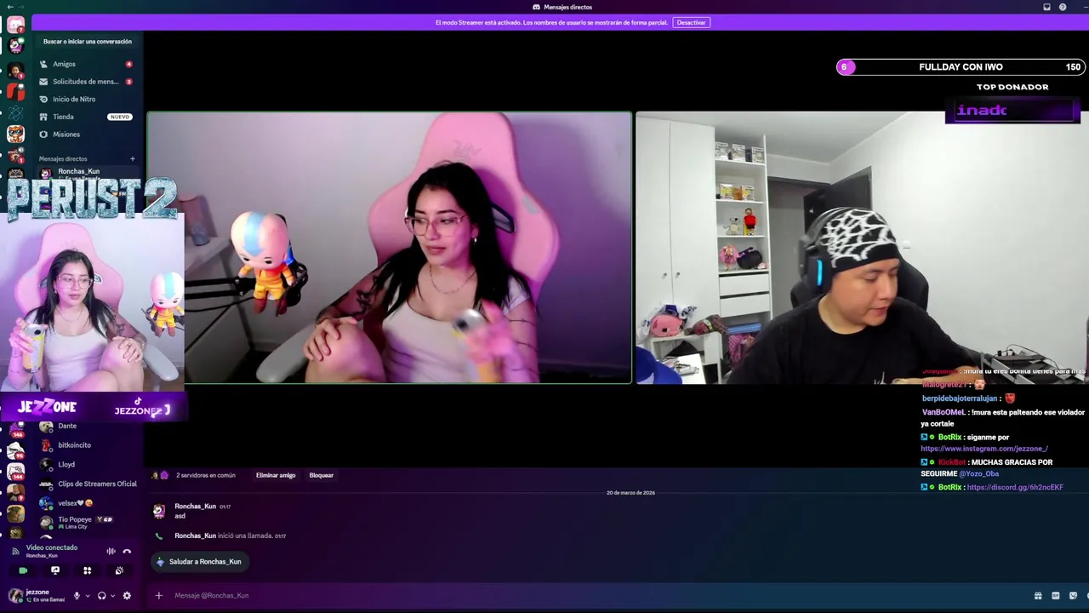Screen dimensions: 1089x613
Task: Open the GIF picker icon
Action: click(x=1056, y=596)
